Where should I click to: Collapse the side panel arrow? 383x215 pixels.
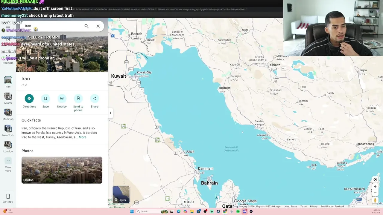pos(110,113)
